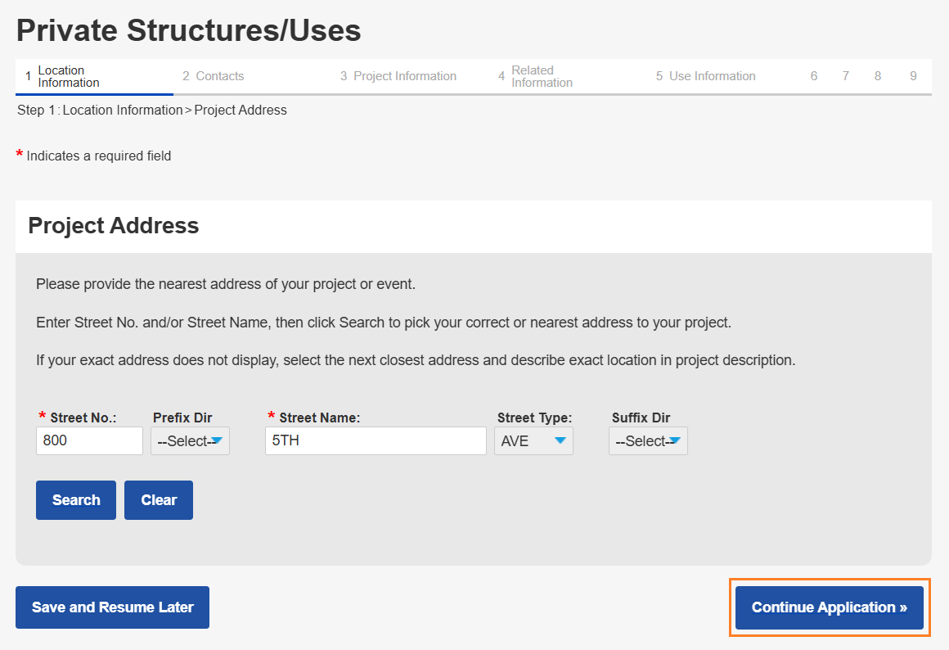Click the Private Structures/Uses page title
This screenshot has height=650, width=949.
(189, 31)
